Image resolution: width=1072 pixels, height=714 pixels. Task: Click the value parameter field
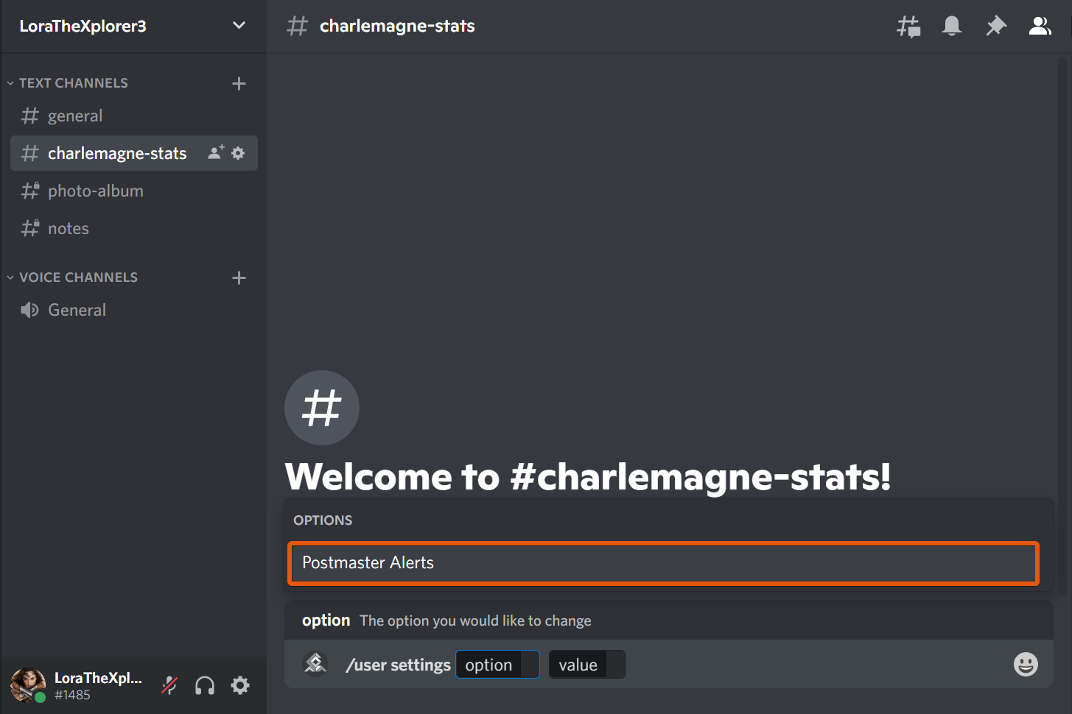tap(586, 665)
